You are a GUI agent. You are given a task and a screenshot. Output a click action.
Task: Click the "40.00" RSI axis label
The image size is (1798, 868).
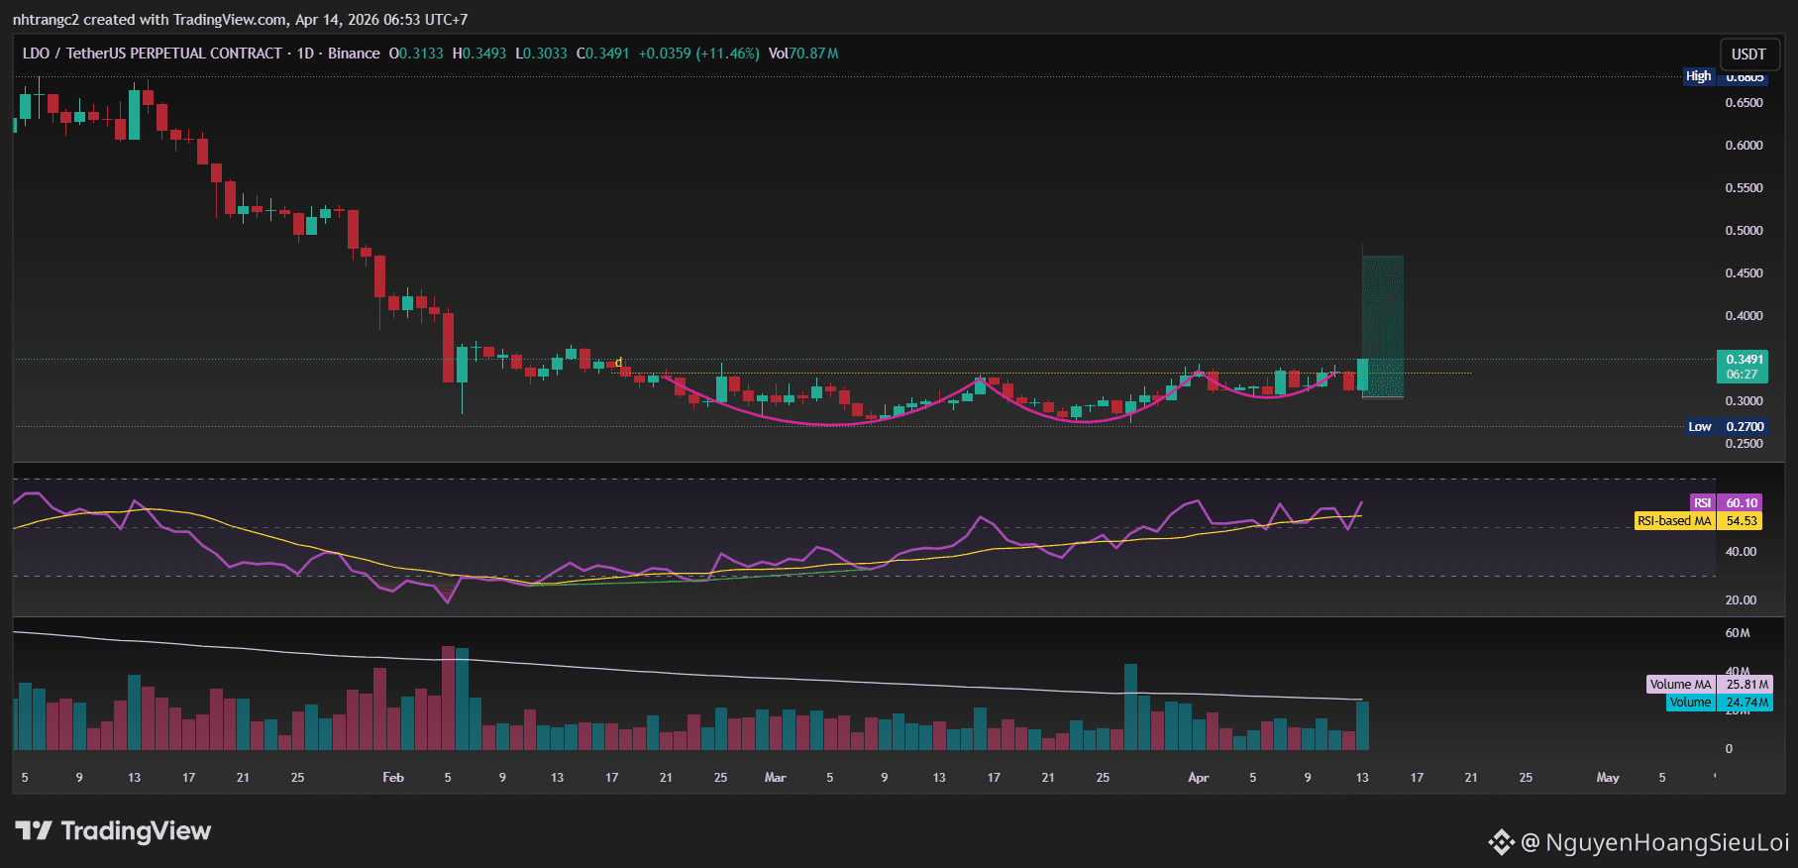[1741, 552]
